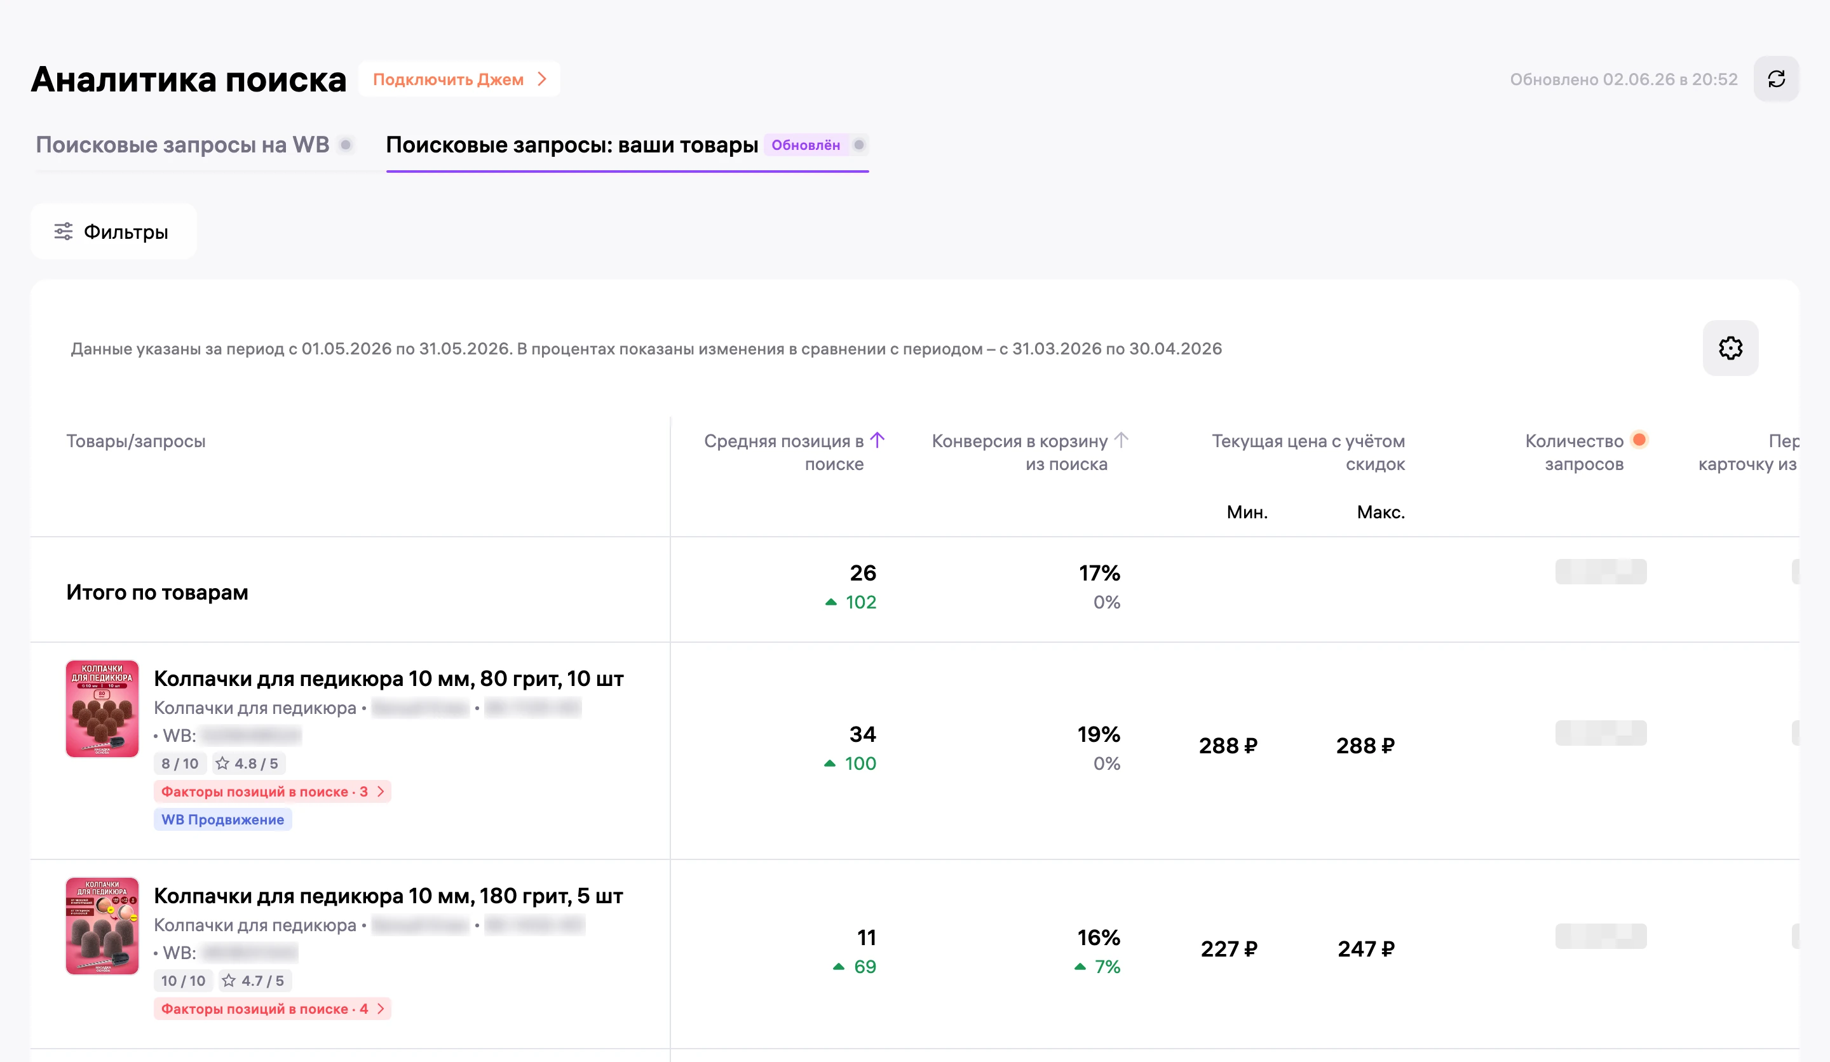Click the refresh data icon button

pyautogui.click(x=1775, y=79)
